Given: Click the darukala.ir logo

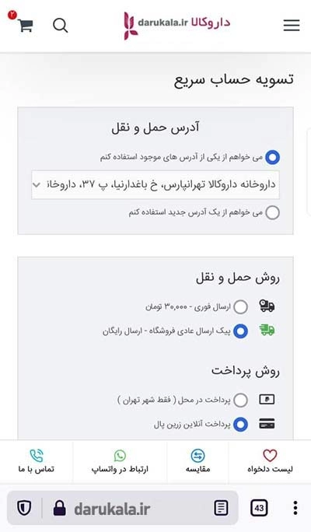Looking at the screenshot, I should (177, 25).
